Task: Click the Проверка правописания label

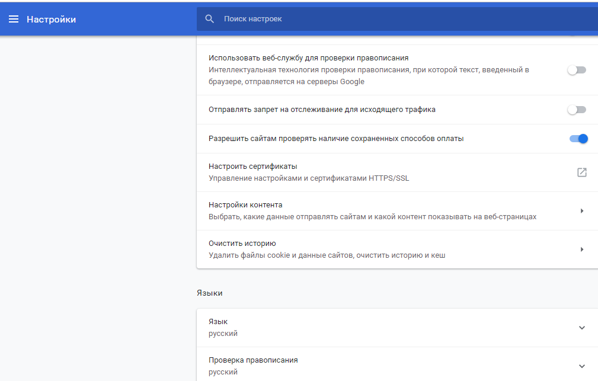Action: pos(253,360)
